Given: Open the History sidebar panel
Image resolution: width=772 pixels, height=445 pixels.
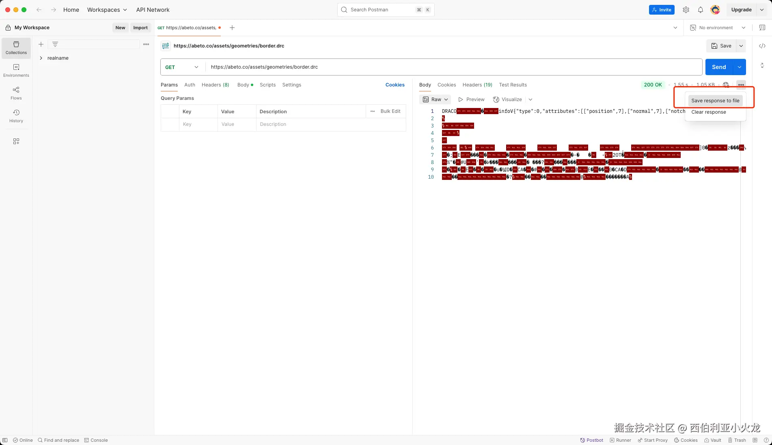Looking at the screenshot, I should [x=16, y=116].
